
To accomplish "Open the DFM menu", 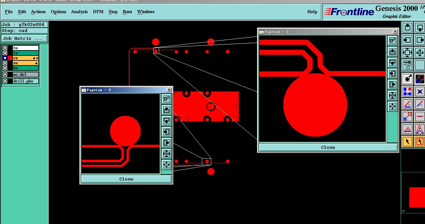I will click(x=98, y=12).
